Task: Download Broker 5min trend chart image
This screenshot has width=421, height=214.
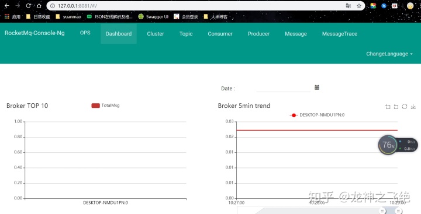Action: pyautogui.click(x=413, y=107)
